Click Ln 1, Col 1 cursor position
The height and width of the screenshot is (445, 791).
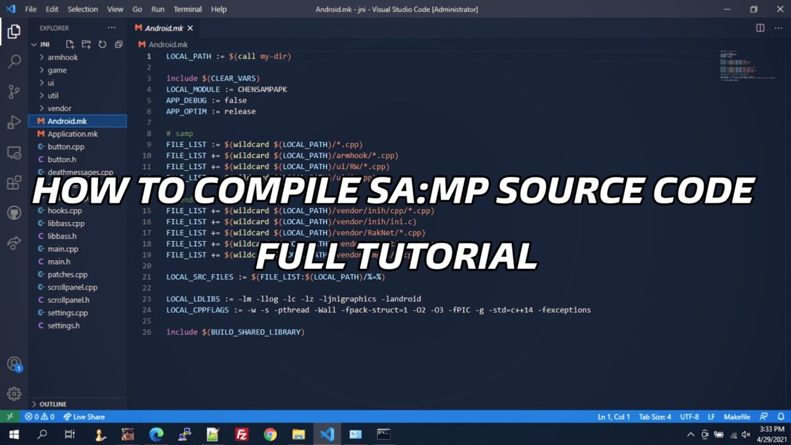click(x=614, y=417)
